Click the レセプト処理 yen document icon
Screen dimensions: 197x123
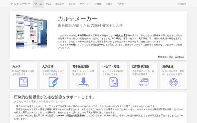coord(114,82)
